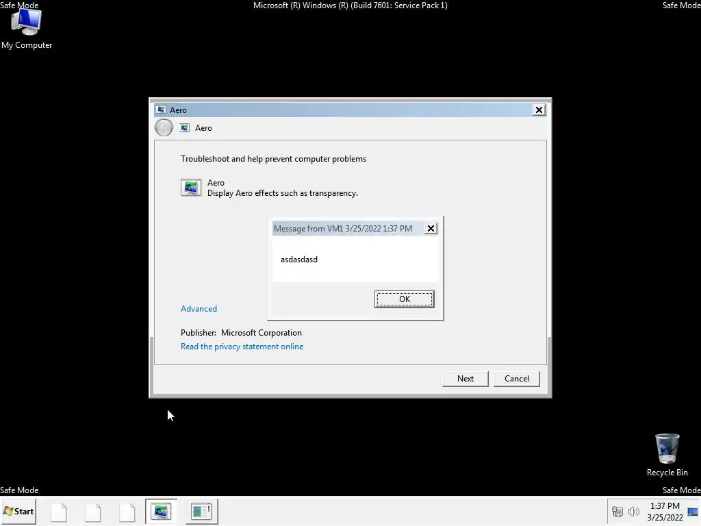Click Next in the Aero troubleshooter
The image size is (701, 526).
466,378
